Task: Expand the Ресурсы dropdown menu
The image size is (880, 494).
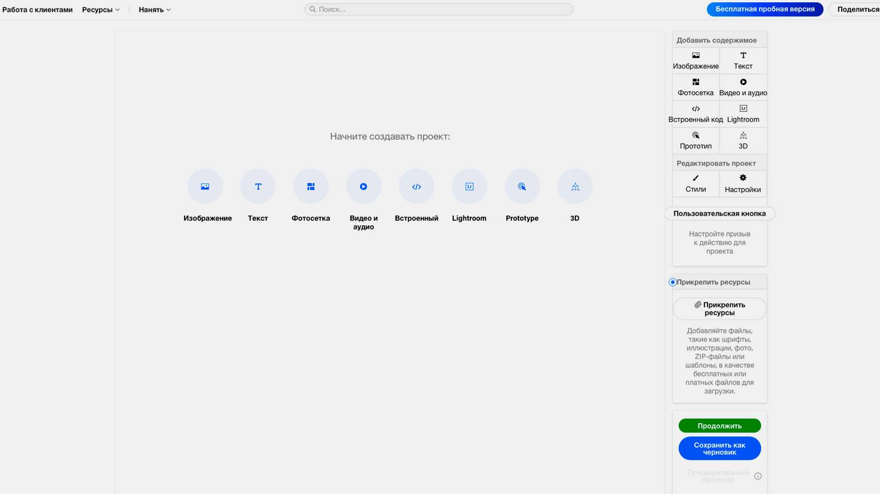Action: [x=101, y=10]
